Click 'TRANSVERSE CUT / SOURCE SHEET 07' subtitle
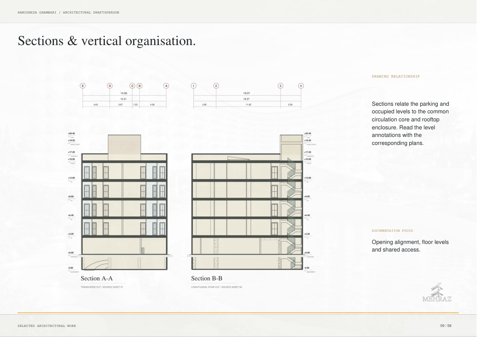Screen dimensions: 477x337 102,287
